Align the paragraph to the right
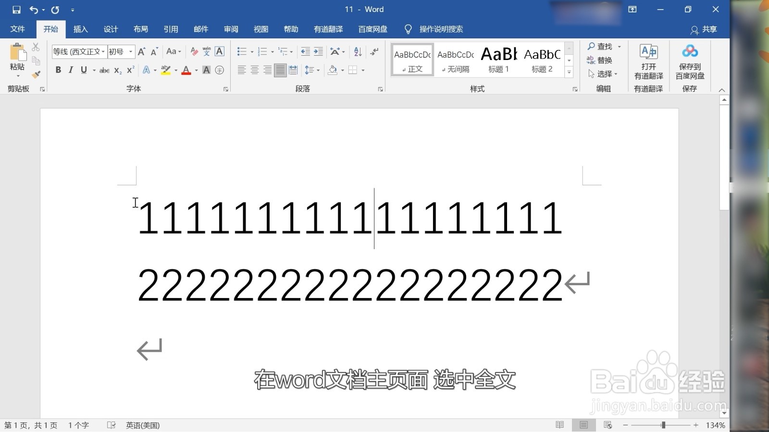769x432 pixels. pos(268,70)
